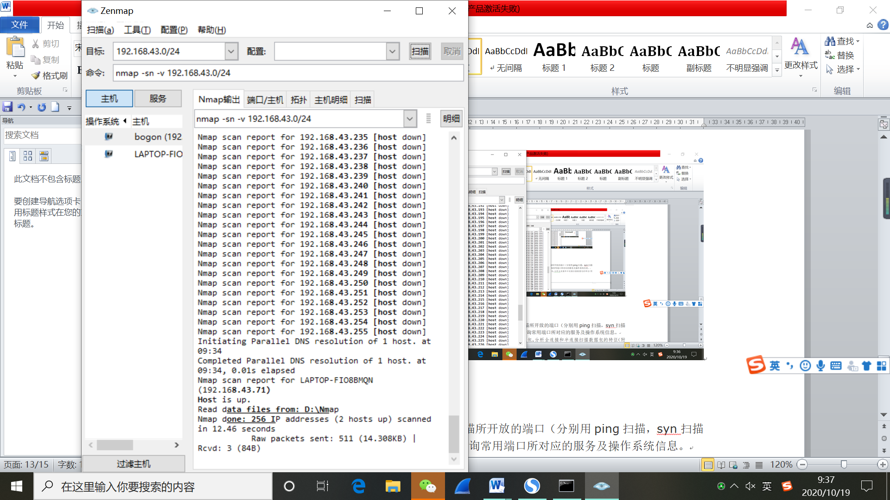Expand the Profile combo box arrow
This screenshot has width=890, height=500.
(392, 51)
